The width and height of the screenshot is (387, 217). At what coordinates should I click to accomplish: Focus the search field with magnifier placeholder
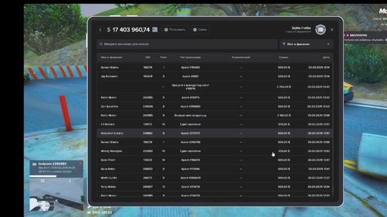(187, 44)
